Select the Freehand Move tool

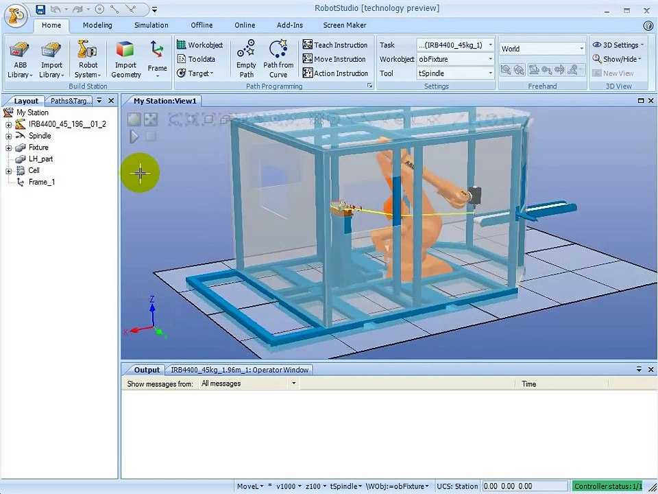(x=506, y=70)
